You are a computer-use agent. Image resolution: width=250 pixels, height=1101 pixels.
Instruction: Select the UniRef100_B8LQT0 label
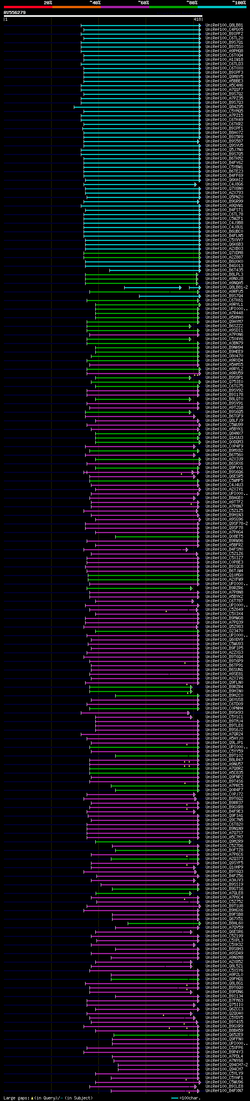tap(224, 399)
